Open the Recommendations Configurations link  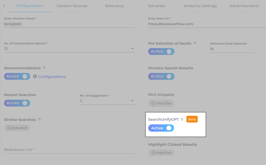(x=52, y=77)
